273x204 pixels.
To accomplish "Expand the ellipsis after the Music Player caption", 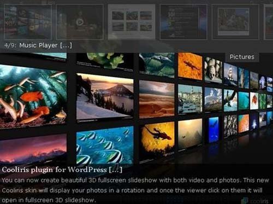I will coord(66,45).
